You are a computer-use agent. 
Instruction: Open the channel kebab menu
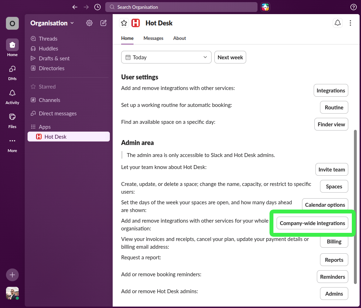350,23
